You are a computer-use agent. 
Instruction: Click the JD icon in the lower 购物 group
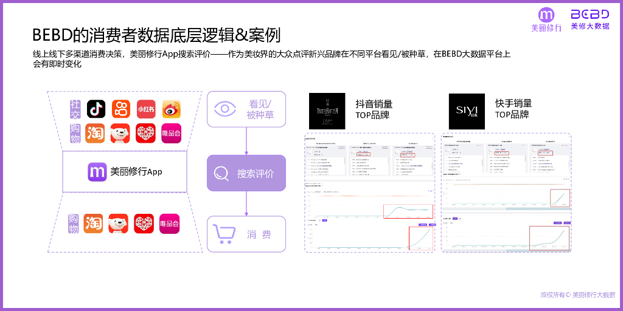pyautogui.click(x=119, y=224)
